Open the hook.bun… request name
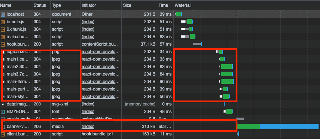Screen dimensions: 320x139 18,44
